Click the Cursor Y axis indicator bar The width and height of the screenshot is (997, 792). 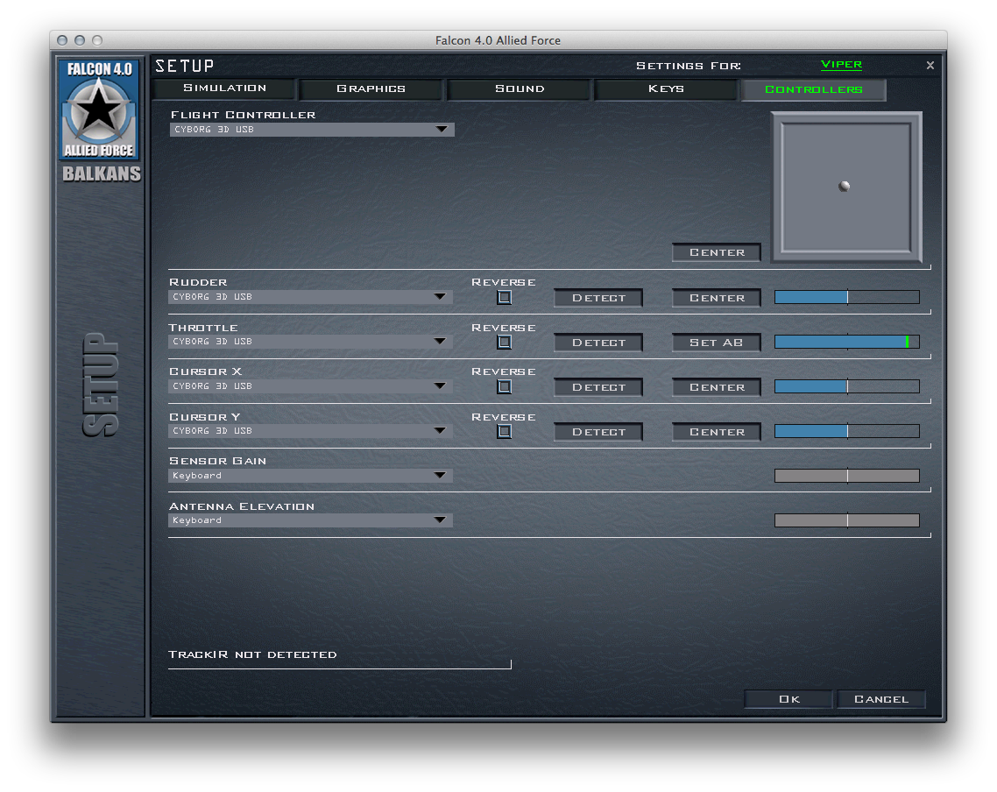(847, 432)
